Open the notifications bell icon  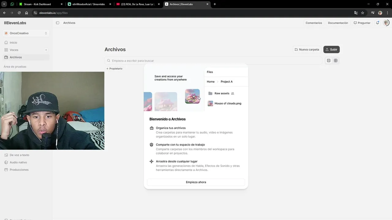tap(378, 23)
